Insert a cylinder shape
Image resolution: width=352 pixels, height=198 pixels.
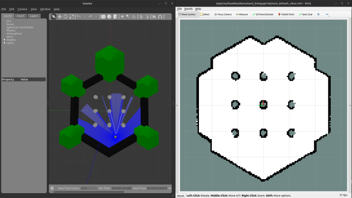(115, 17)
